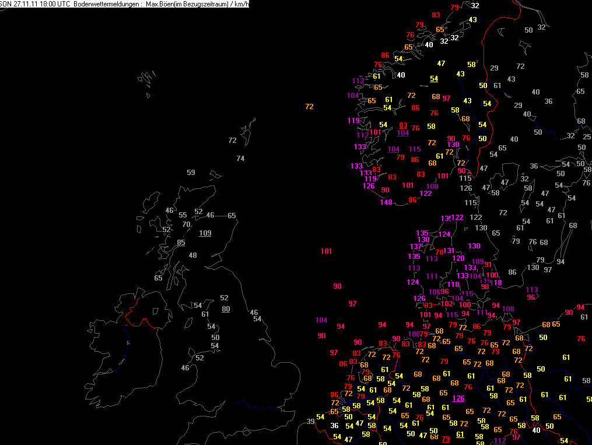
Task: Select the 74 value near Shetland
Action: [x=240, y=159]
